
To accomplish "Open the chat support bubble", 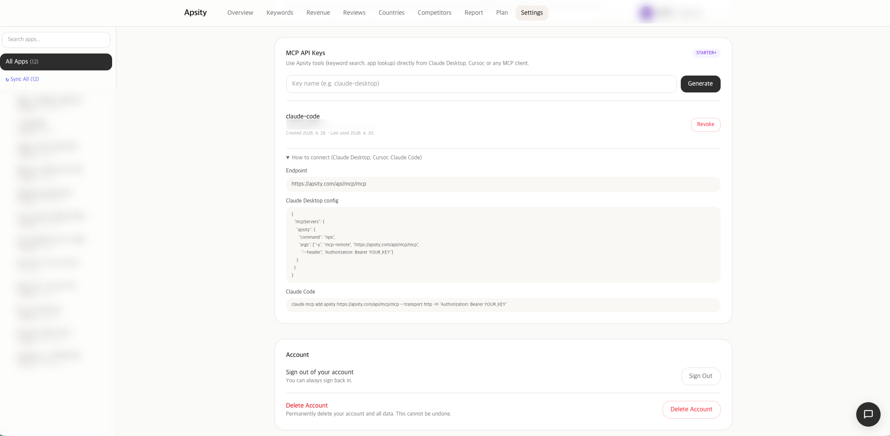I will click(x=867, y=414).
